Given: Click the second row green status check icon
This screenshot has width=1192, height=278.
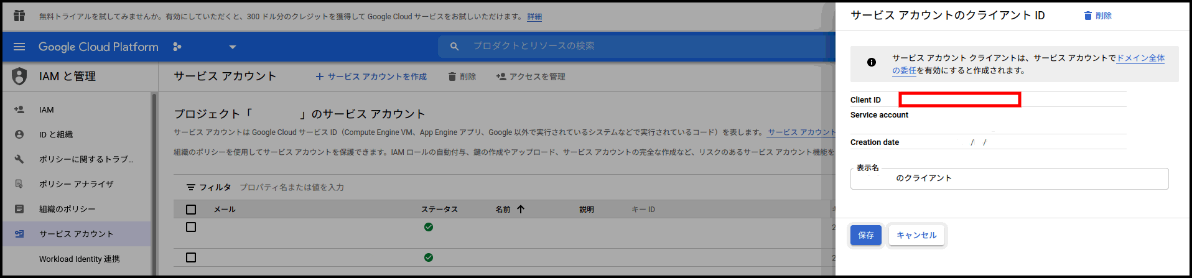Looking at the screenshot, I should coord(429,257).
